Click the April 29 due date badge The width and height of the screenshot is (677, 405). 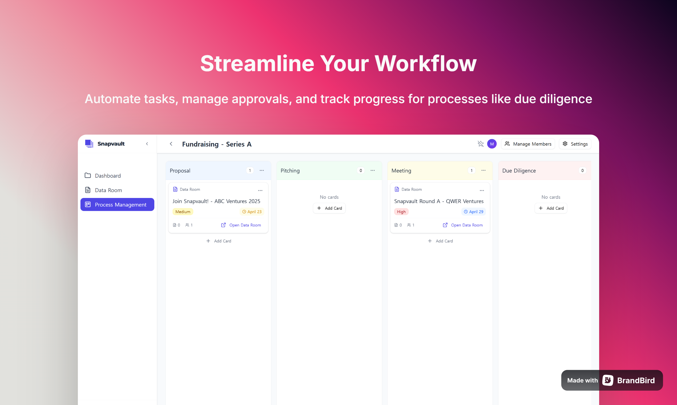click(x=473, y=212)
